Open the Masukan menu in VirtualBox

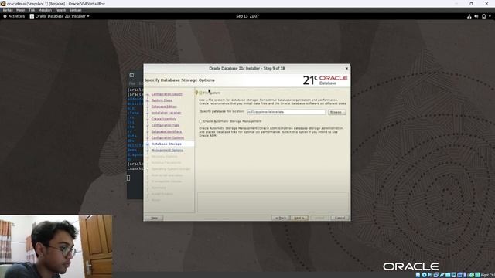pos(45,10)
